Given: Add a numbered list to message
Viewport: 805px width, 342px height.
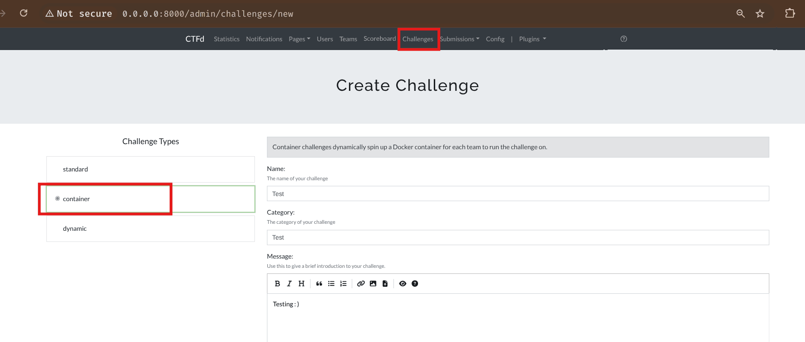Looking at the screenshot, I should pyautogui.click(x=343, y=284).
